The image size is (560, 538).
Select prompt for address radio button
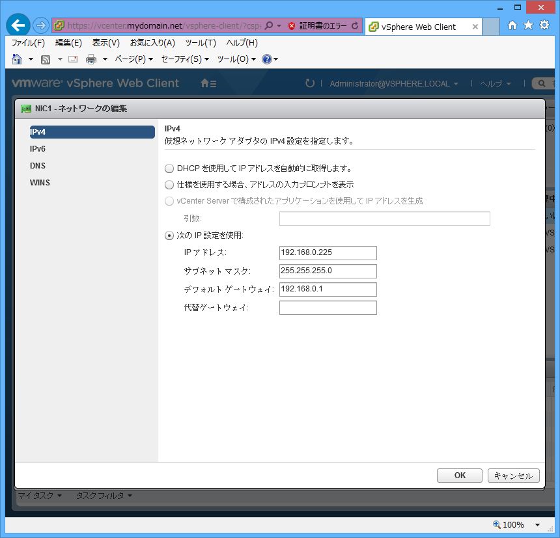169,185
